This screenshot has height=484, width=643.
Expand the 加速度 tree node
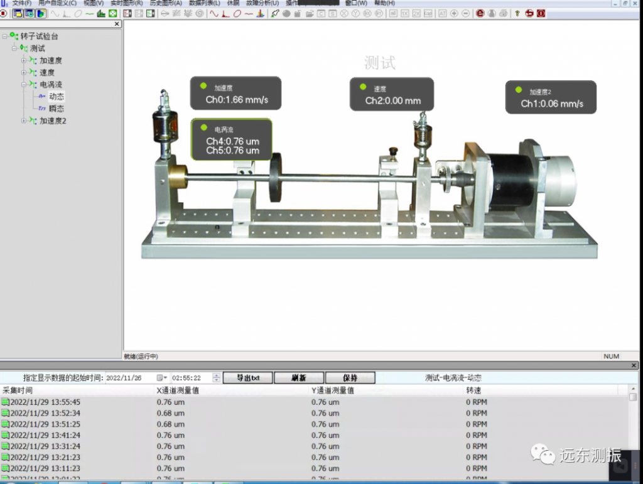click(x=24, y=61)
